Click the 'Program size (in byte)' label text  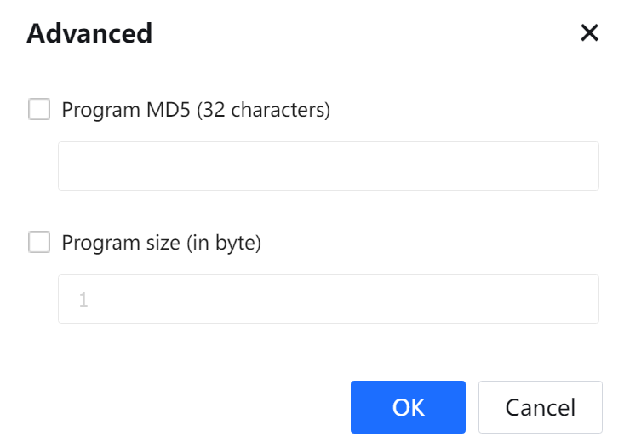[161, 243]
